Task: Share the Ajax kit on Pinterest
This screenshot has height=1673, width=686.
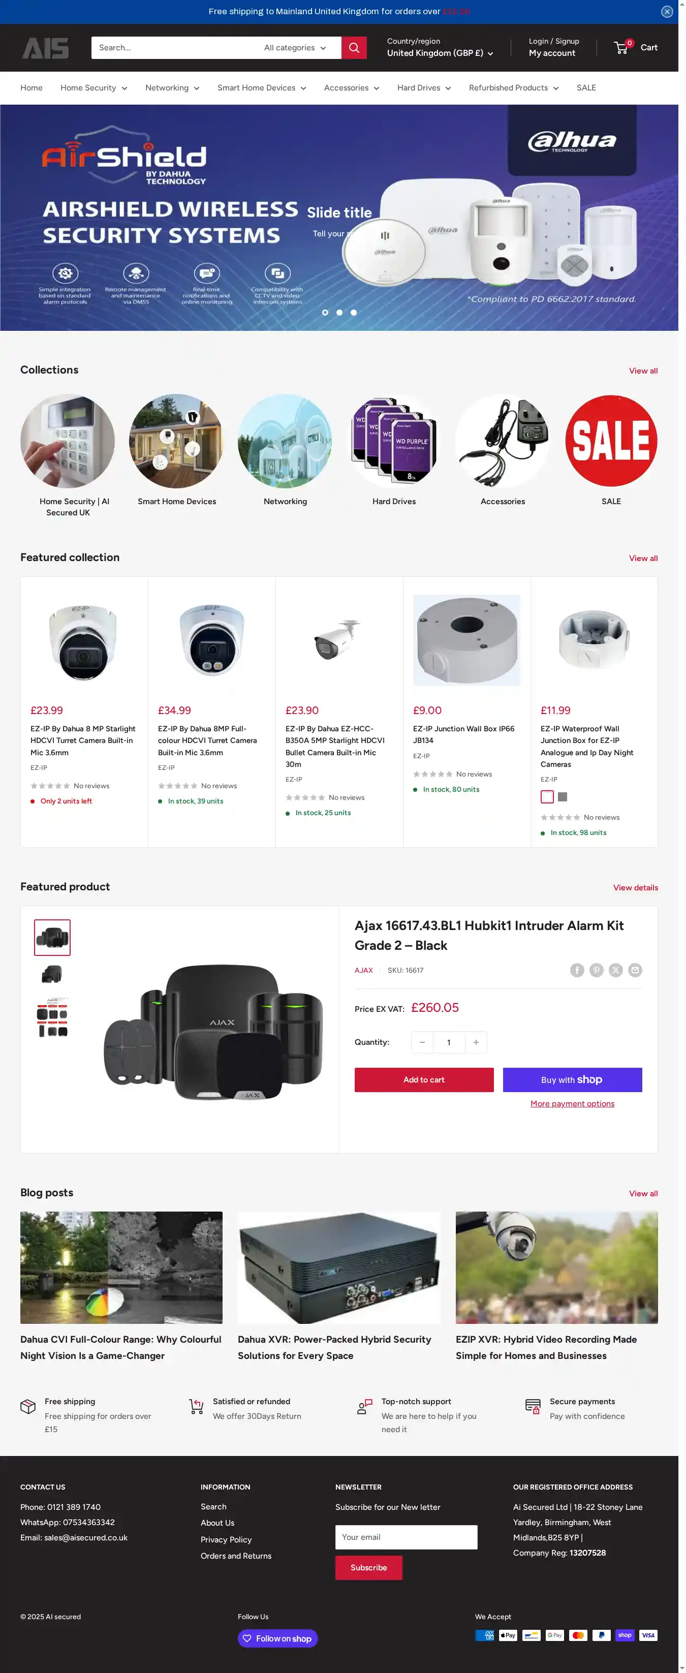Action: (x=597, y=970)
